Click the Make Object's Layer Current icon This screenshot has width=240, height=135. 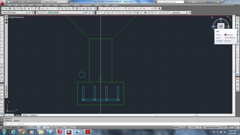[x=86, y=13]
